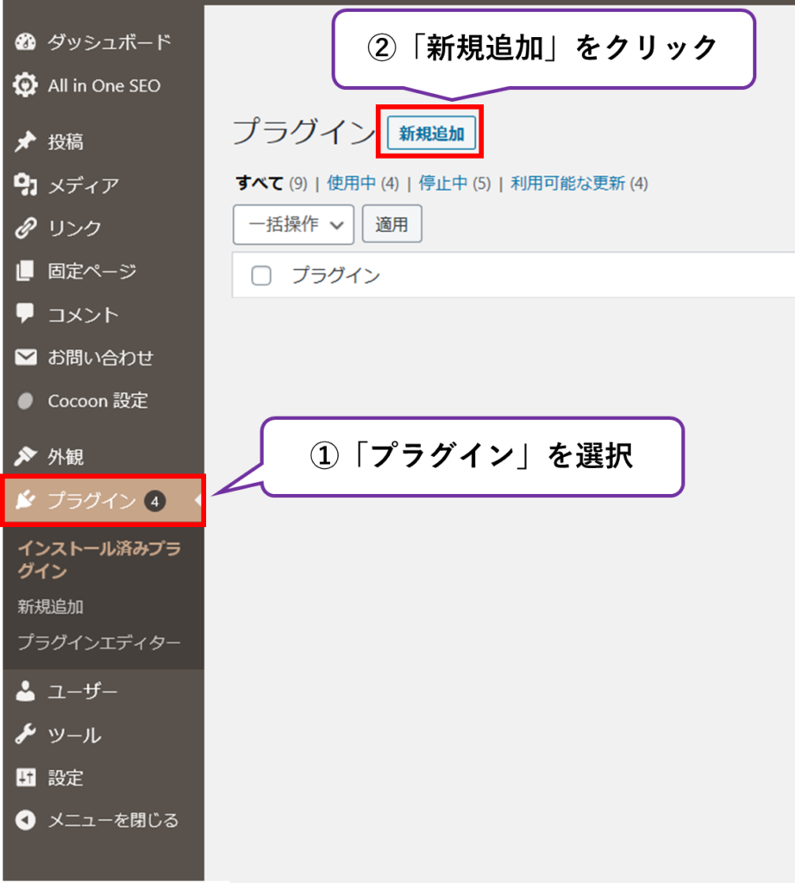The width and height of the screenshot is (795, 883).
Task: Toggle the select-all プラグイン checkbox
Action: point(261,276)
